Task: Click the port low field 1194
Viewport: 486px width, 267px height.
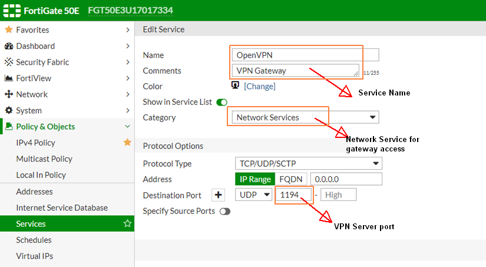Action: coord(293,195)
